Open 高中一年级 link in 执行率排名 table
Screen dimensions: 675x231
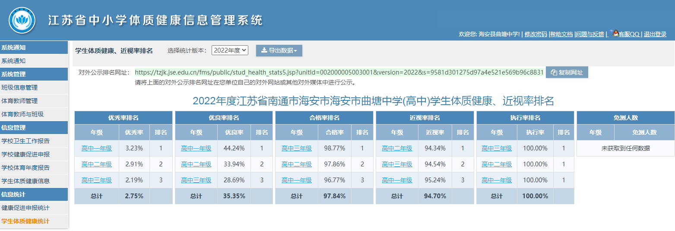pos(497,180)
